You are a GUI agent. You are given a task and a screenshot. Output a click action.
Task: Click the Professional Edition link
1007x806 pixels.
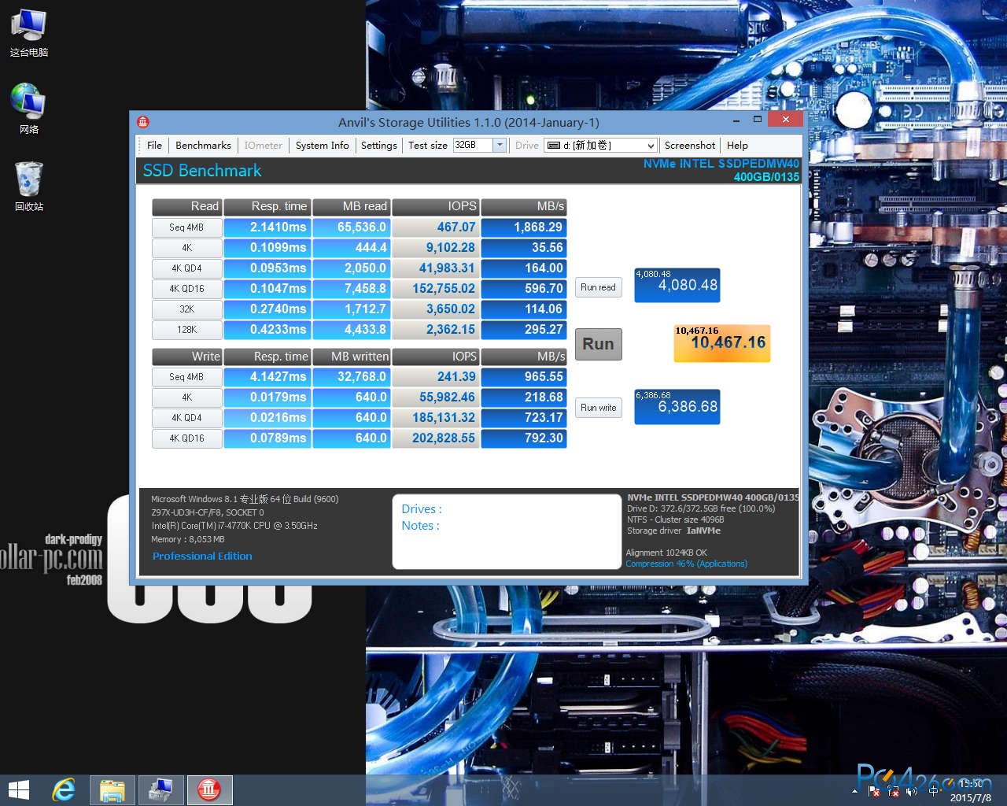(202, 556)
